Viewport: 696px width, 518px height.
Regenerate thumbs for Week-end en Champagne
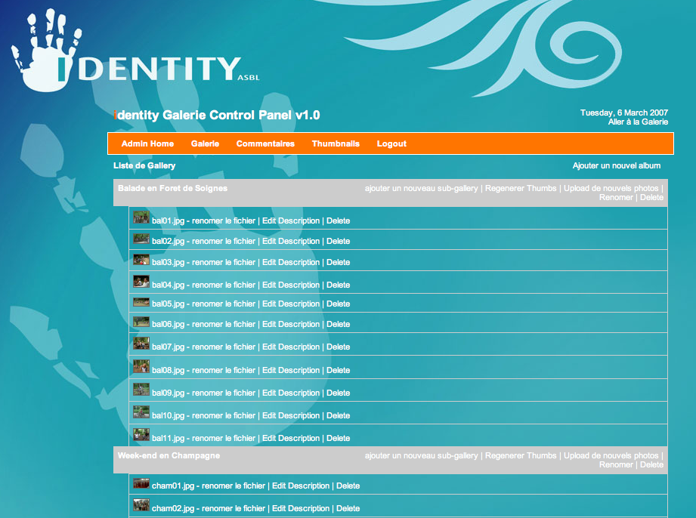tap(521, 455)
